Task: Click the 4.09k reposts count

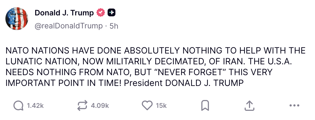Action: tap(100, 106)
